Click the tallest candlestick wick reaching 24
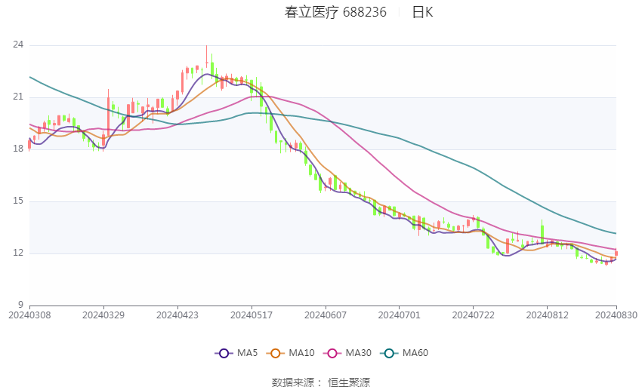Screen dimensions: 642x390 pyautogui.click(x=206, y=57)
